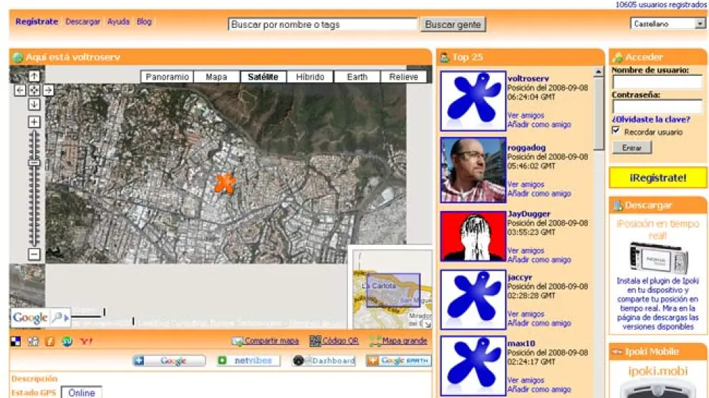Pan the map left with arrow
The image size is (709, 398).
(20, 90)
